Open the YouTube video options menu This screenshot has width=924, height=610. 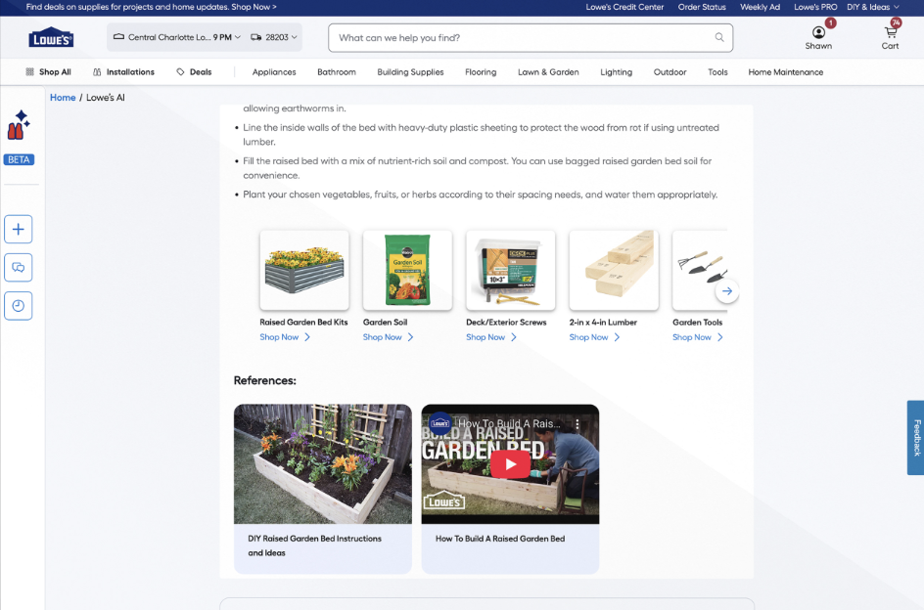577,423
